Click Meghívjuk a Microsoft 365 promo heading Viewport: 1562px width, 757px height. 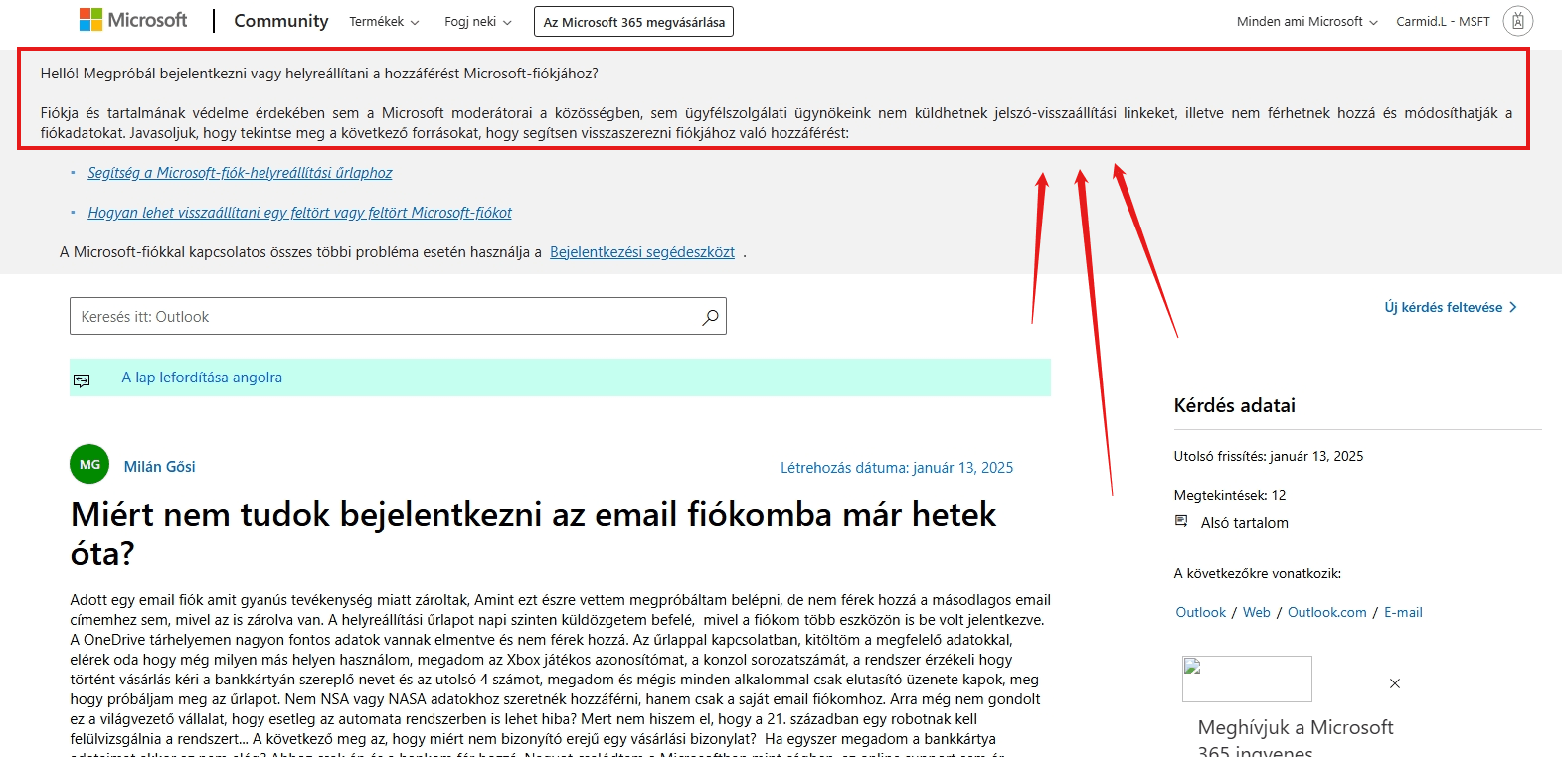tap(1296, 739)
